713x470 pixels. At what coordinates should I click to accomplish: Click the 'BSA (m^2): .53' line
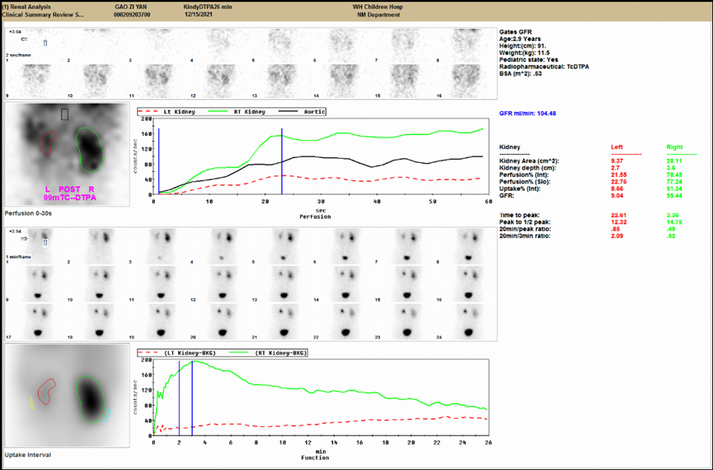pyautogui.click(x=521, y=73)
